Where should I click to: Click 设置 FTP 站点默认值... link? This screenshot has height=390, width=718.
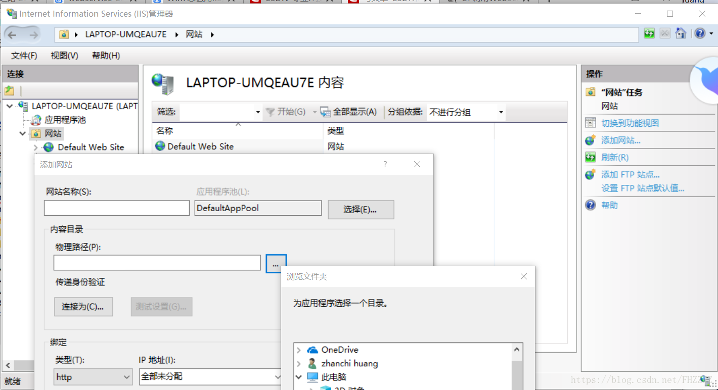click(643, 188)
